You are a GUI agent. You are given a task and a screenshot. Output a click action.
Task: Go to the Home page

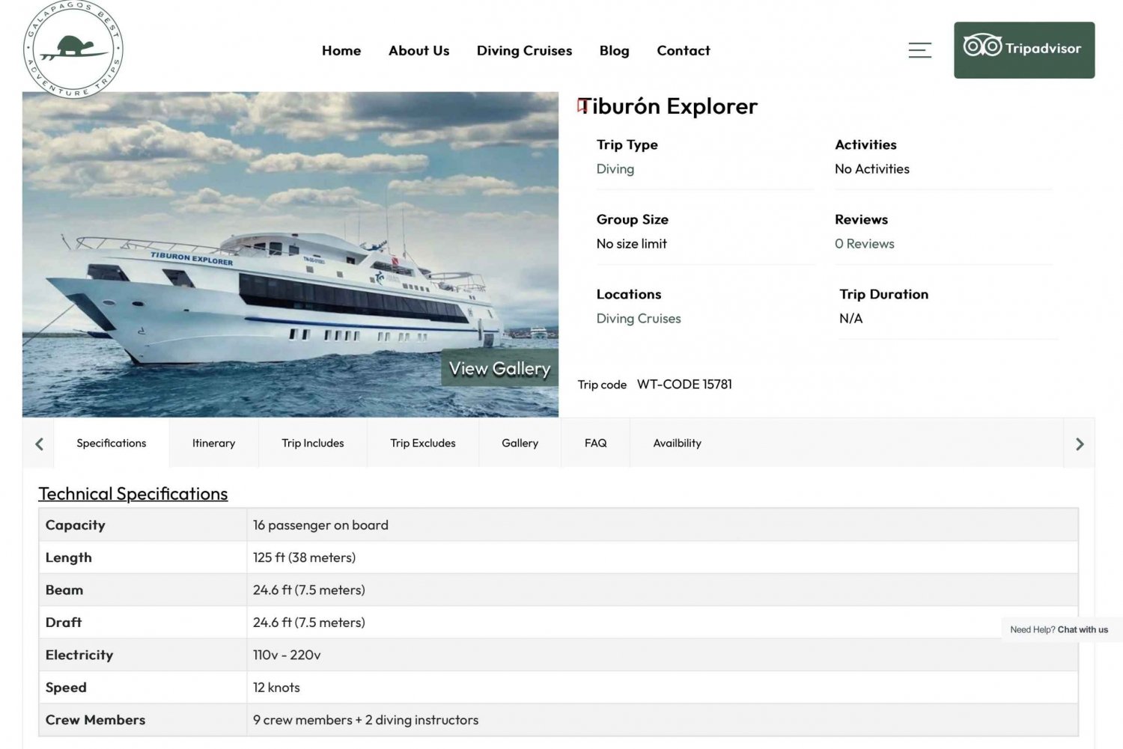341,51
